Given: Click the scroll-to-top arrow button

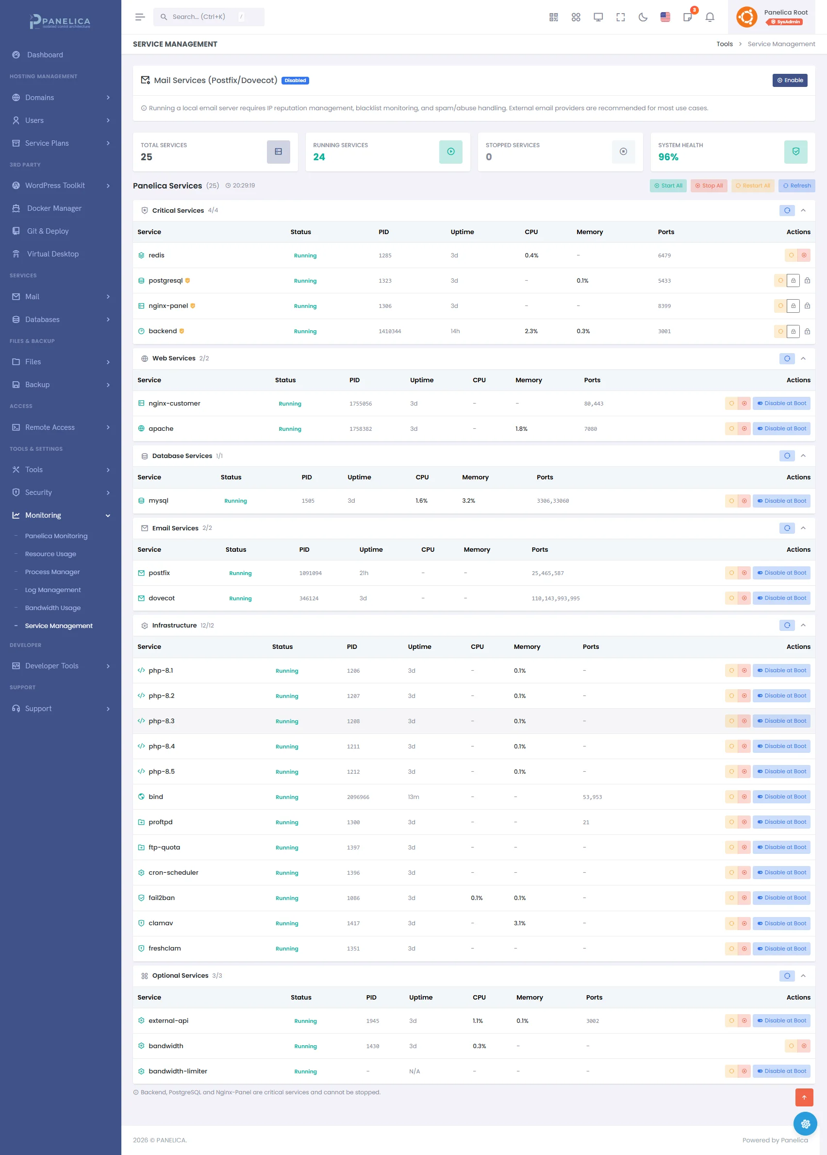Looking at the screenshot, I should [804, 1097].
